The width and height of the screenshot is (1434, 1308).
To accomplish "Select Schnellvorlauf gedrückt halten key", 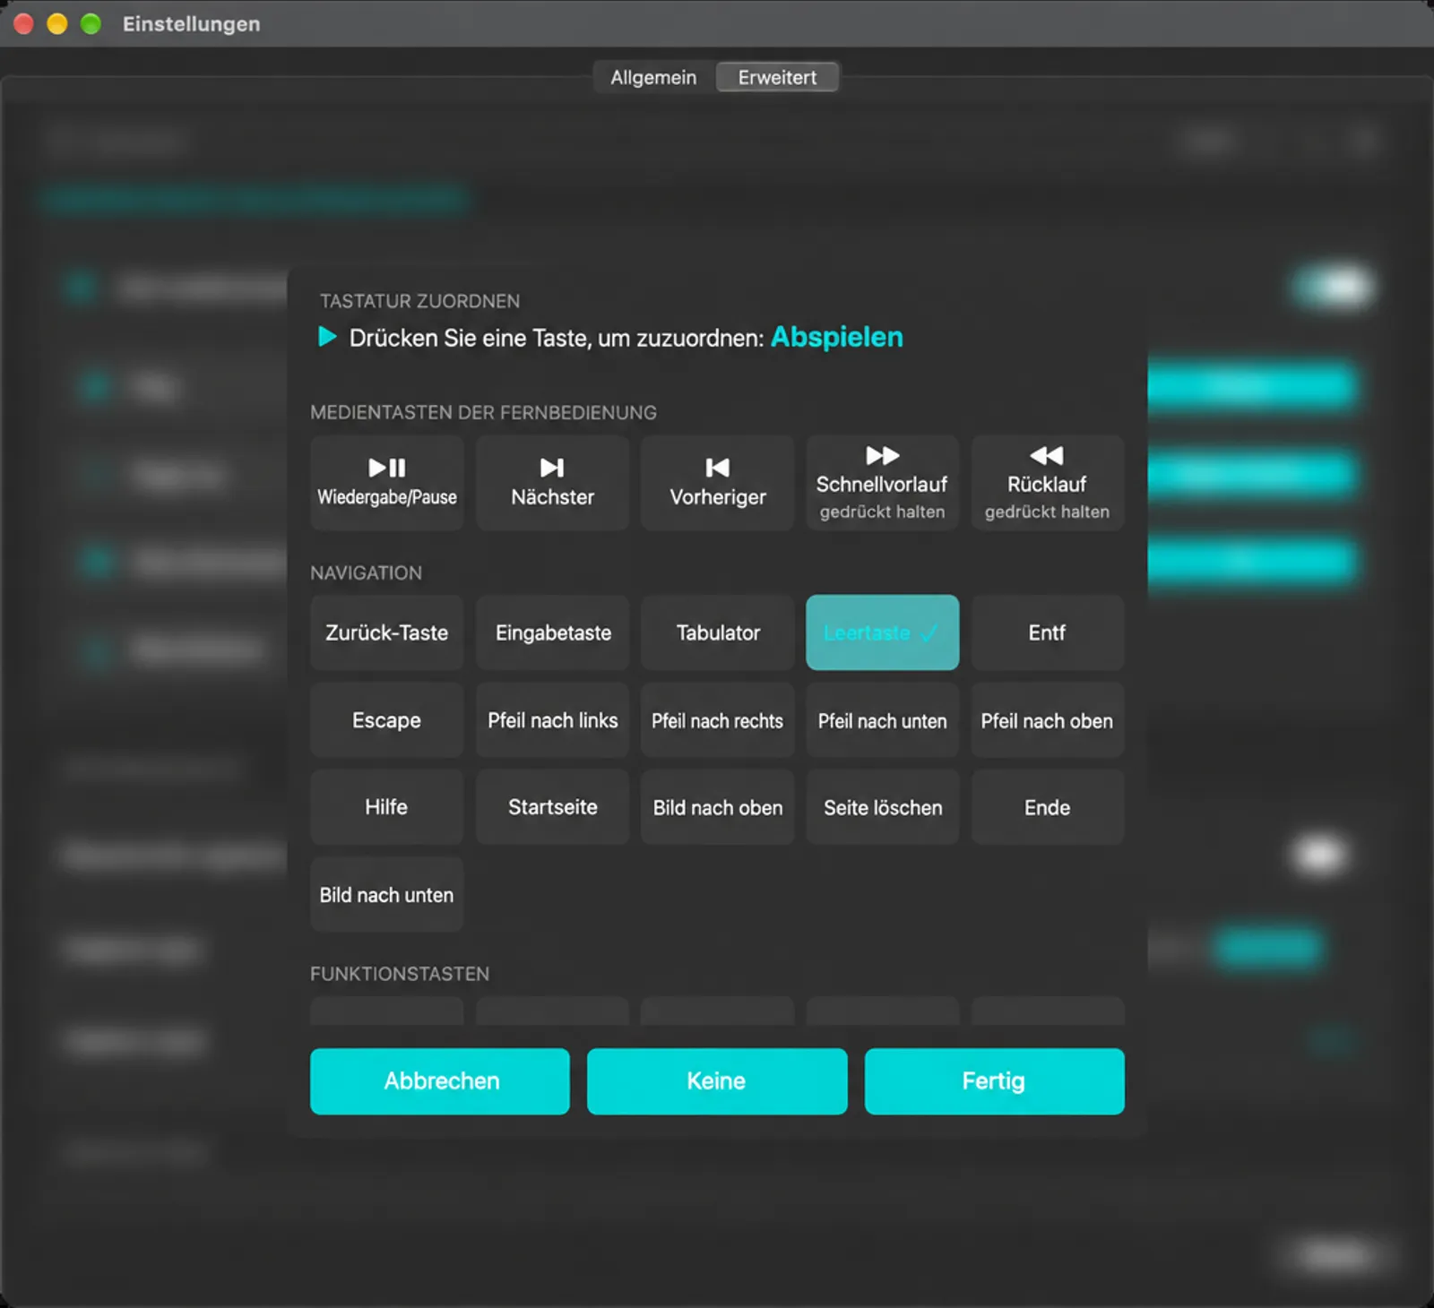I will pos(882,483).
